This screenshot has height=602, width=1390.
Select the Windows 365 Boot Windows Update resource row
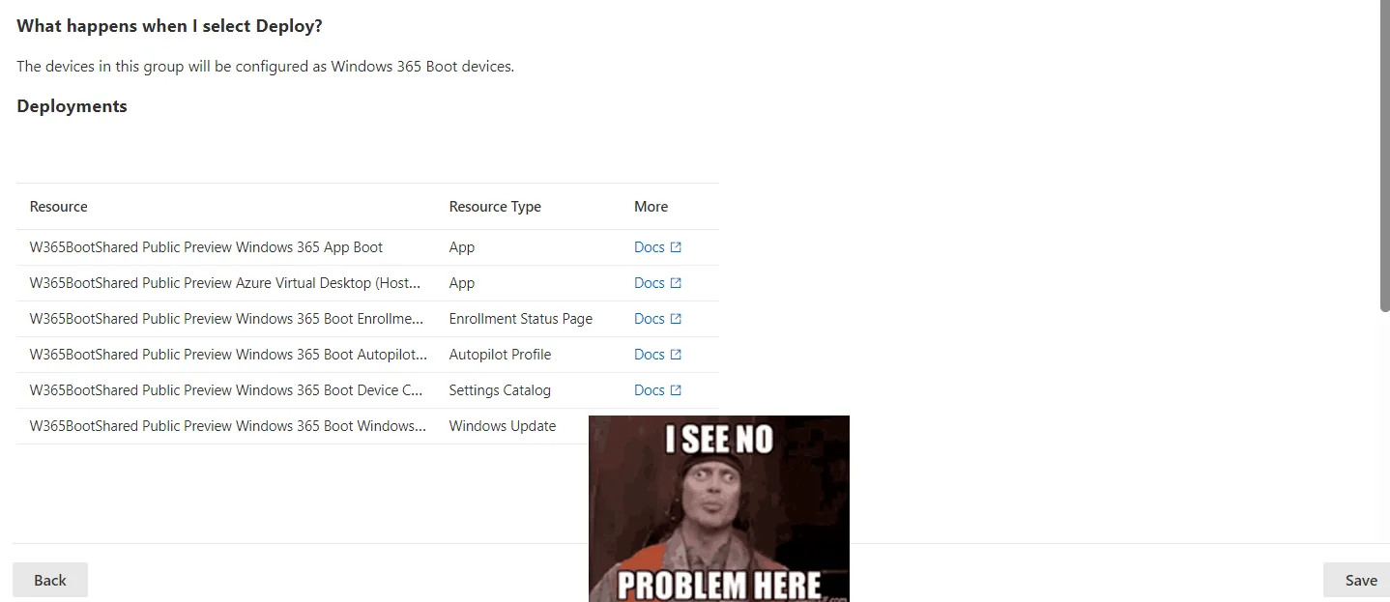tap(227, 426)
